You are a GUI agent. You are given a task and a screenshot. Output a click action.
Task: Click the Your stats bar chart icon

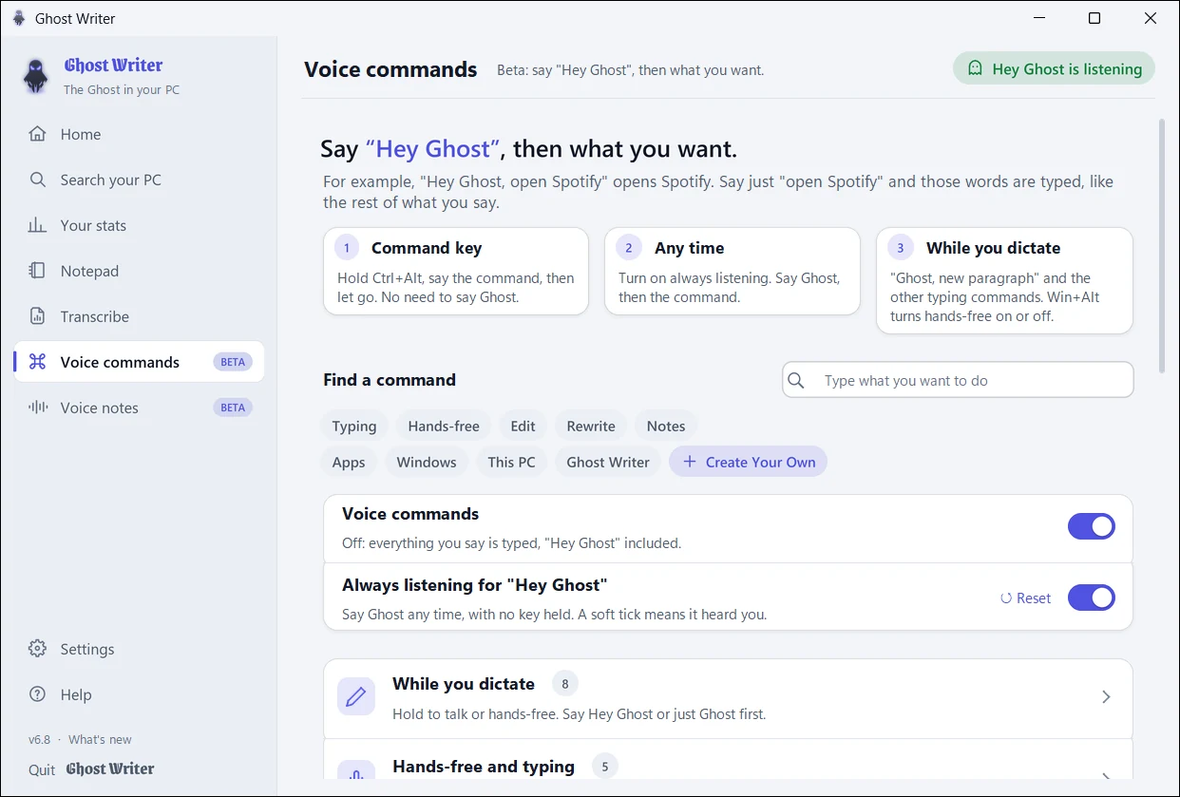click(x=37, y=225)
